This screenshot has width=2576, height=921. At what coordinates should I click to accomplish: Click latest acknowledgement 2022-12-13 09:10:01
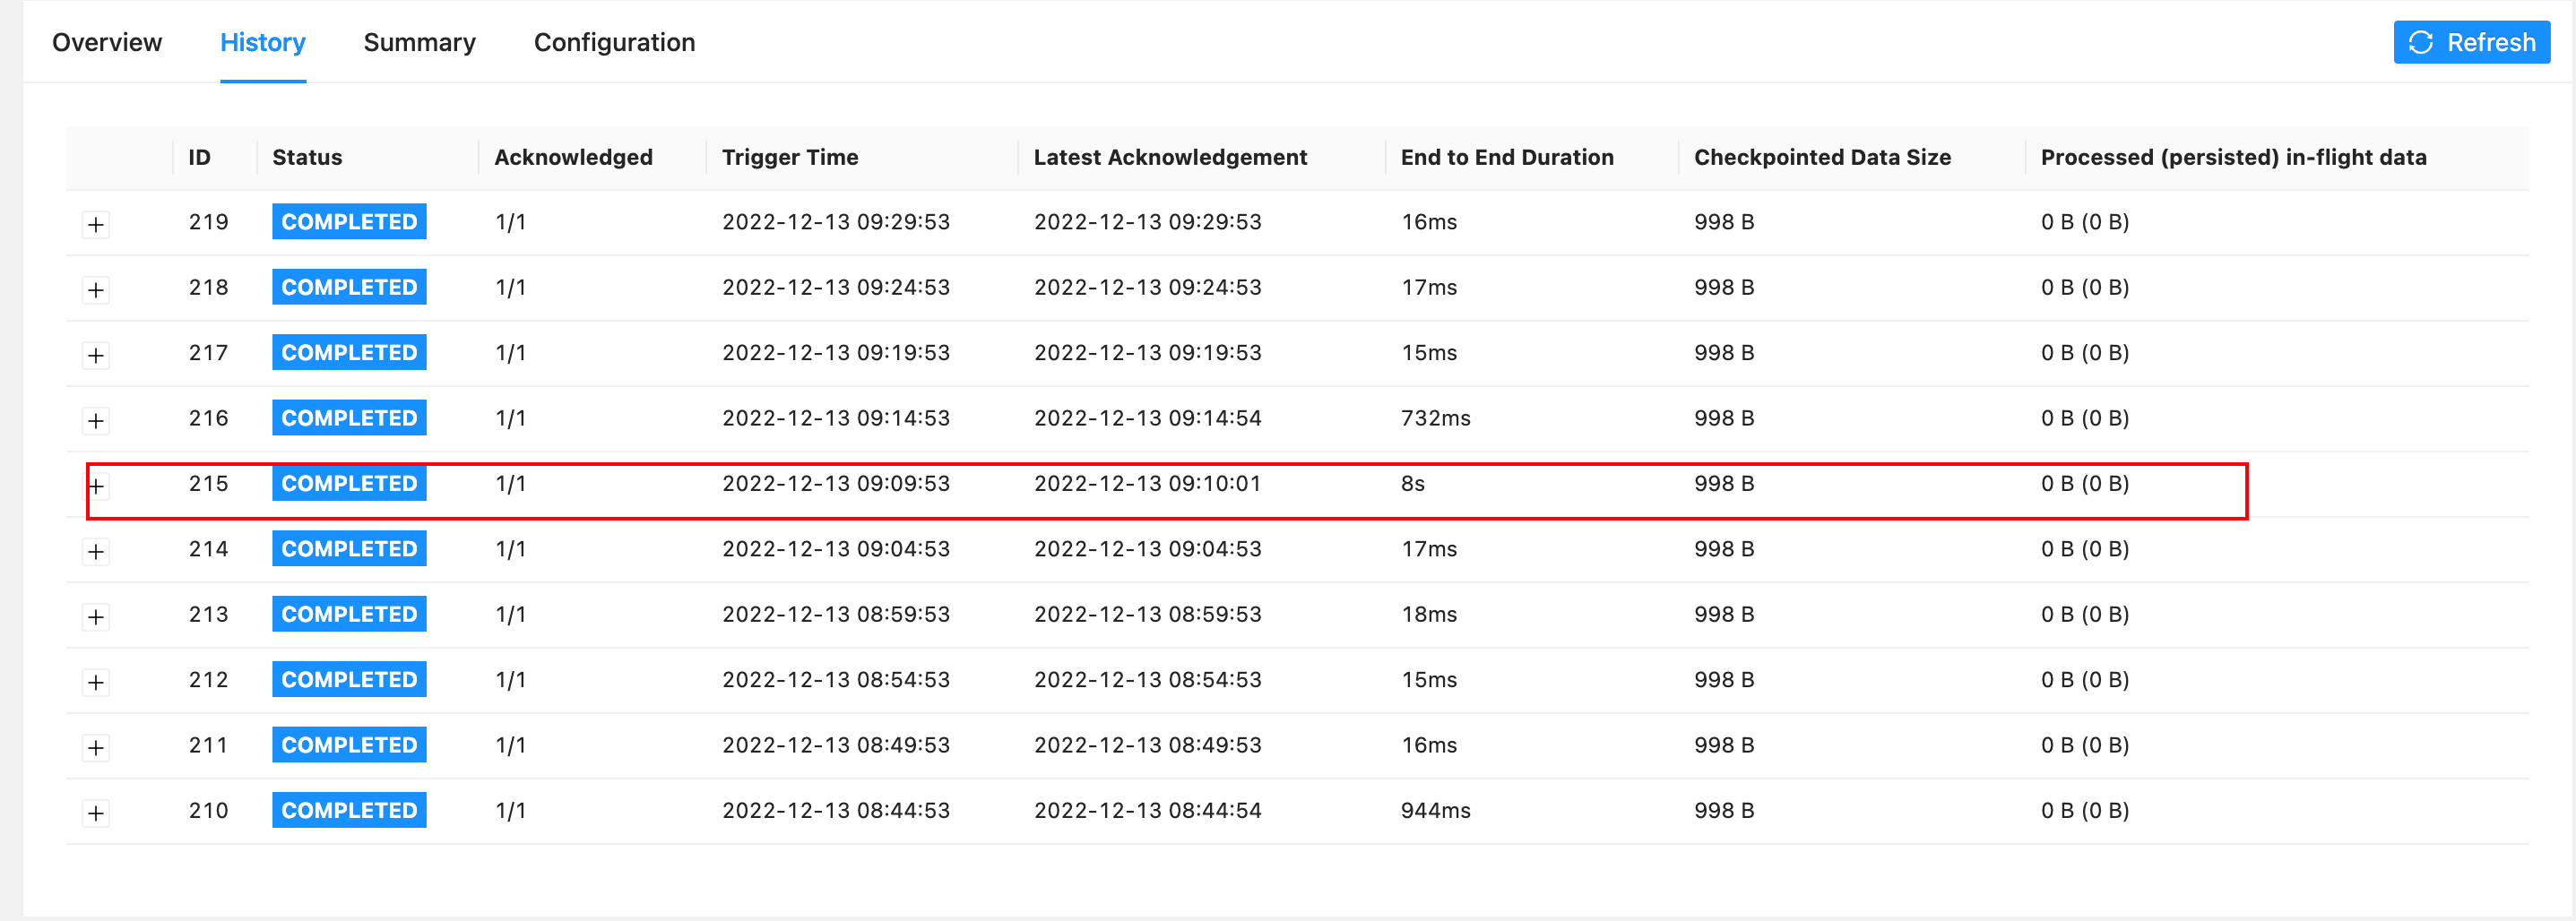click(x=1147, y=483)
